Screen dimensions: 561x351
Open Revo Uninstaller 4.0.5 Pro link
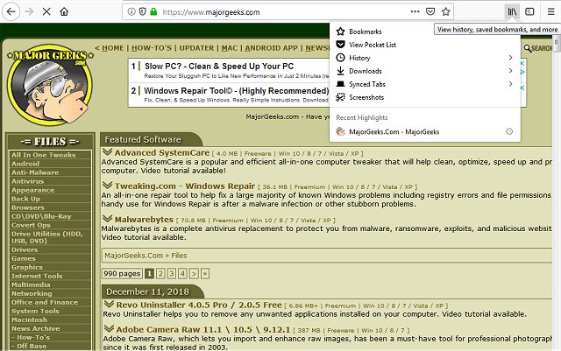(x=199, y=305)
